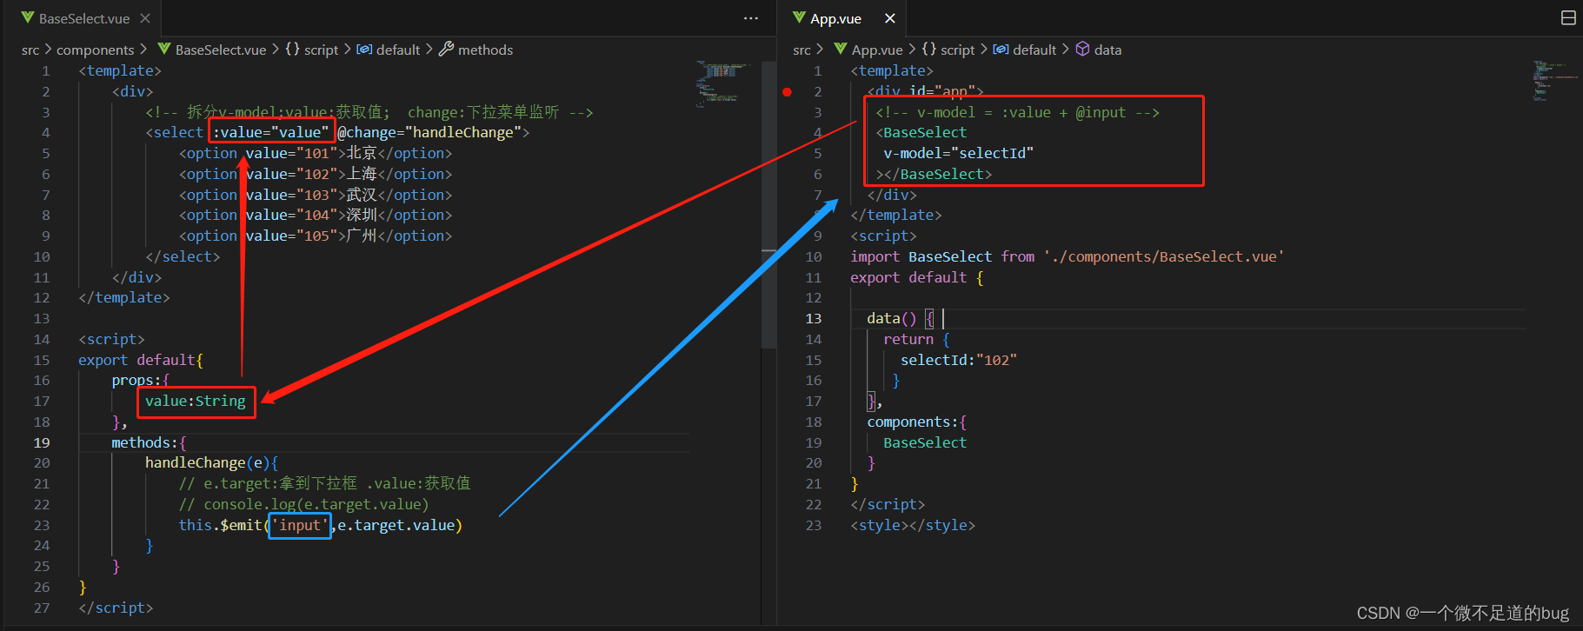Click the cube icon beside data breadcrumb
The height and width of the screenshot is (631, 1583).
pyautogui.click(x=1083, y=50)
